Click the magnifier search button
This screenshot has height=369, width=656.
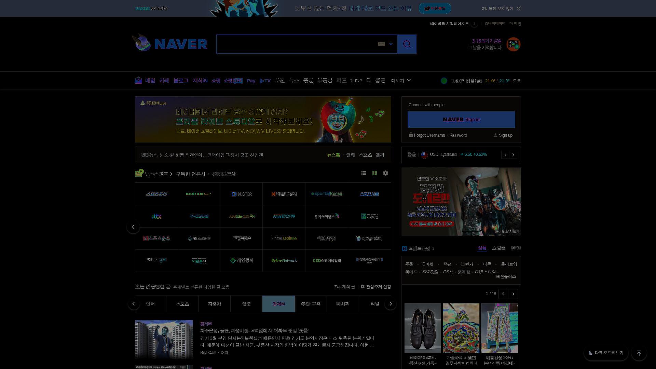click(x=407, y=44)
